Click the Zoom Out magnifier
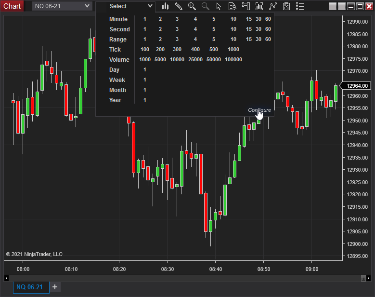The width and height of the screenshot is (375, 297). coord(206,6)
